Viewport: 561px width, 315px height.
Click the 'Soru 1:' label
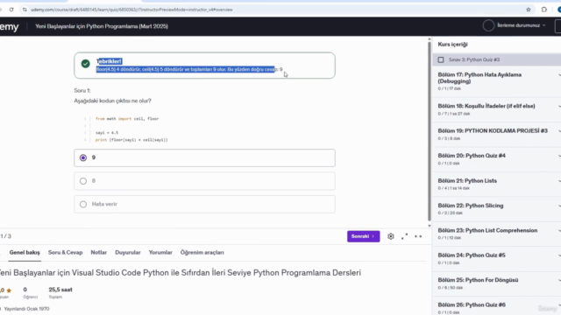point(82,91)
